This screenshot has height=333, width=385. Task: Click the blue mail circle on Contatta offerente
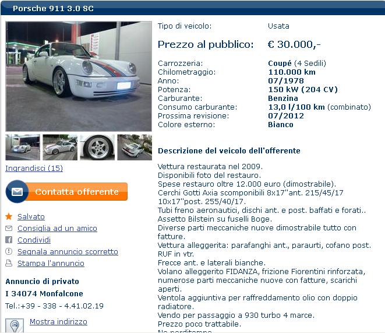click(17, 191)
